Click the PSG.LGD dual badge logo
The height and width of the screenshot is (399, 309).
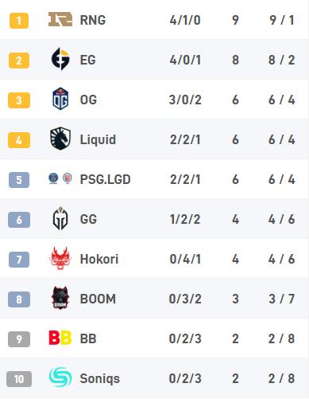(60, 178)
